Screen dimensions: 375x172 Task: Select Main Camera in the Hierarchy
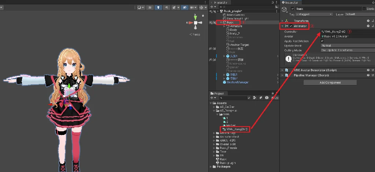click(x=238, y=15)
